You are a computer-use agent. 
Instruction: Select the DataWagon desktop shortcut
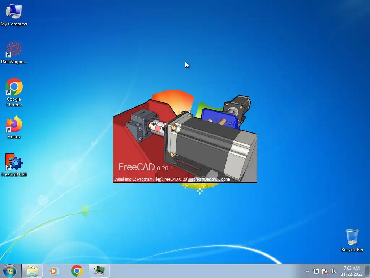click(14, 52)
